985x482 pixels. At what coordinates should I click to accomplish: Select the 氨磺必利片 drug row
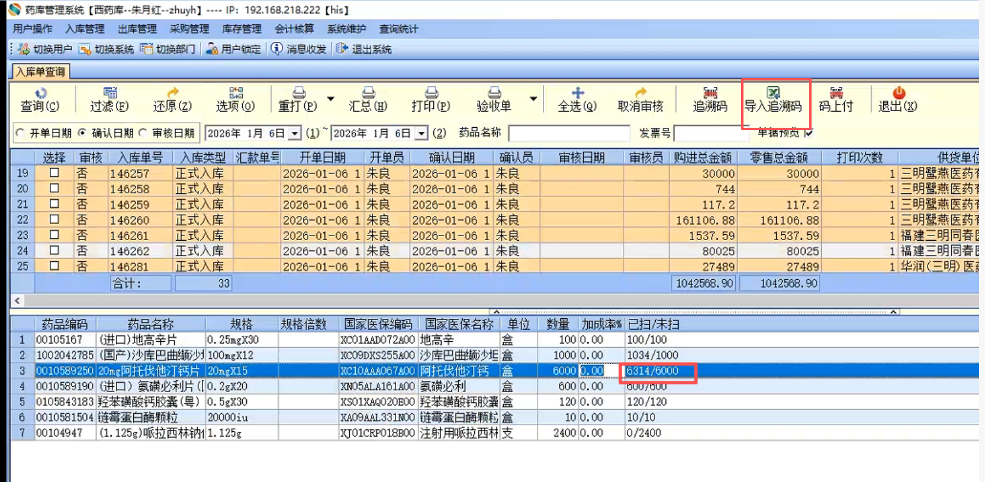[x=494, y=386]
